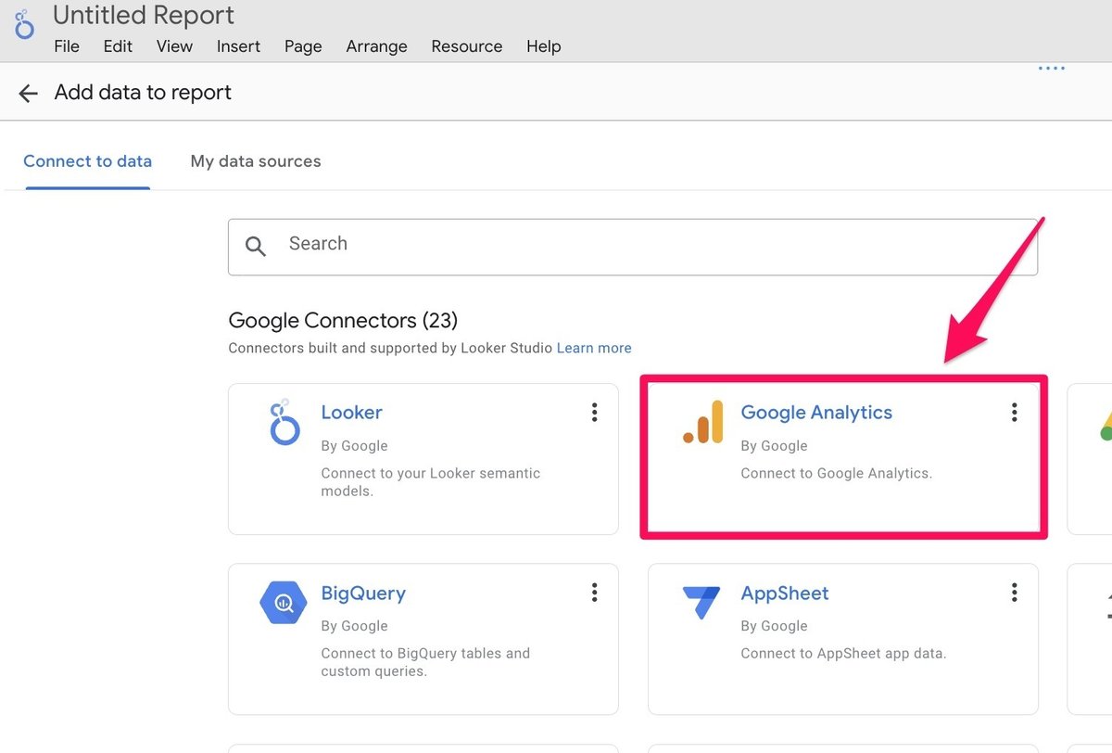Open more options for the Looker connector

pos(594,413)
